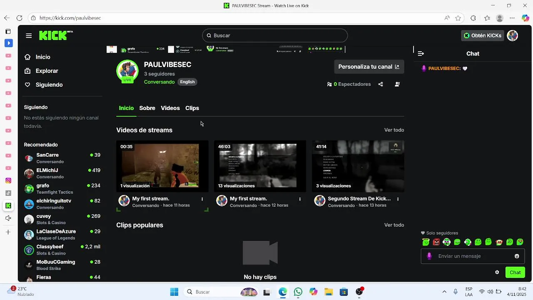The height and width of the screenshot is (300, 533).
Task: Click the browser back arrow
Action: point(7,18)
